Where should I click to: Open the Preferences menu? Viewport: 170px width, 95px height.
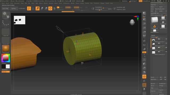point(66,3)
